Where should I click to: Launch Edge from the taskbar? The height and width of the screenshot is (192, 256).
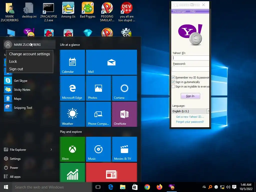(x=110, y=187)
